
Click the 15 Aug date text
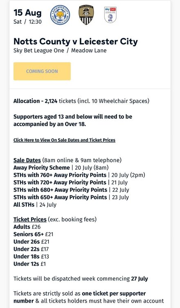pyautogui.click(x=27, y=13)
